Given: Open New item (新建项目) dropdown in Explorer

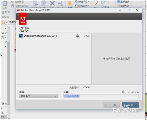Looking at the screenshot, I should click(82, 1).
